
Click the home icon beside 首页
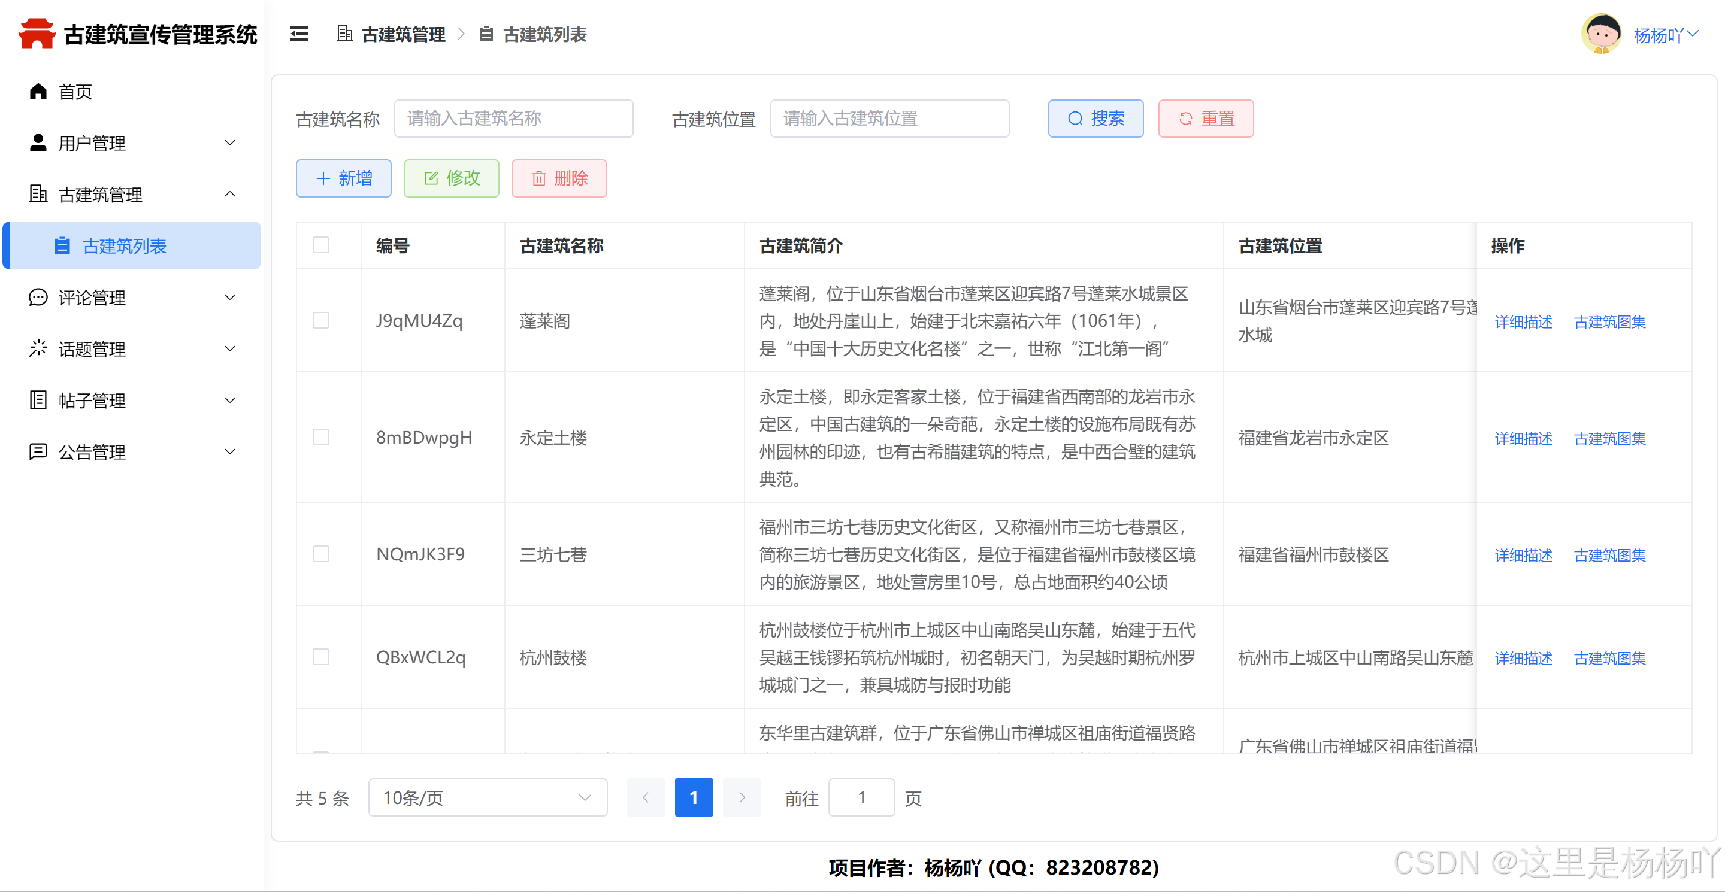click(x=38, y=91)
